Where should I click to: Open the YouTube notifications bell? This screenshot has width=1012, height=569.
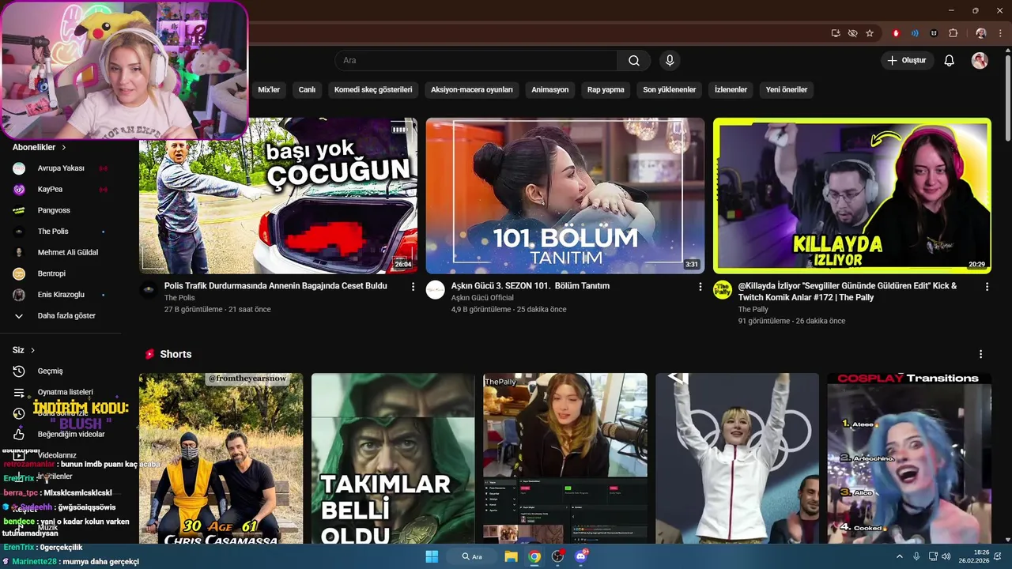[950, 61]
